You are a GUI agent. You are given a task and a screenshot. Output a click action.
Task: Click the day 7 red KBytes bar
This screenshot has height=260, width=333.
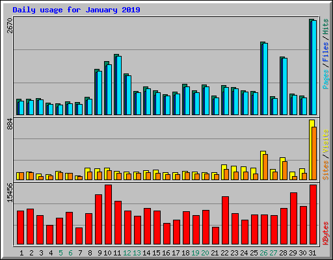tap(79, 236)
